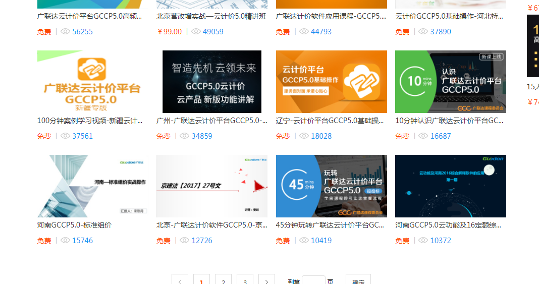Click the 河南—标准组价实战操作 thumbnail
539x284 pixels.
pos(92,186)
